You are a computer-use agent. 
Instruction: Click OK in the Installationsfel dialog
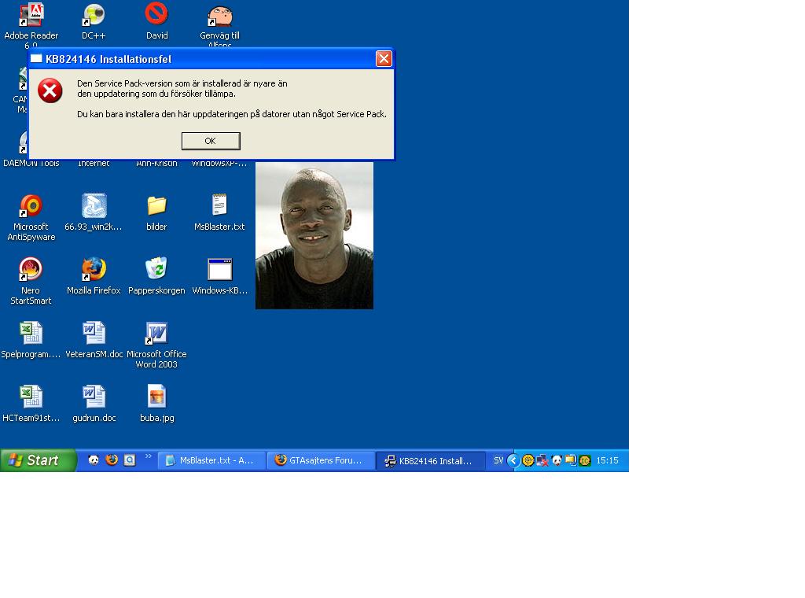click(x=210, y=141)
